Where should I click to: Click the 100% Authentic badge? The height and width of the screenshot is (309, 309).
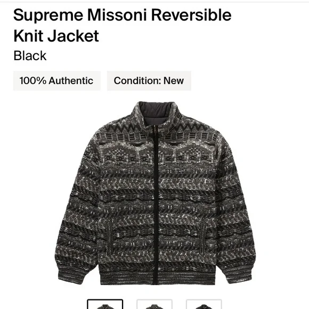57,81
